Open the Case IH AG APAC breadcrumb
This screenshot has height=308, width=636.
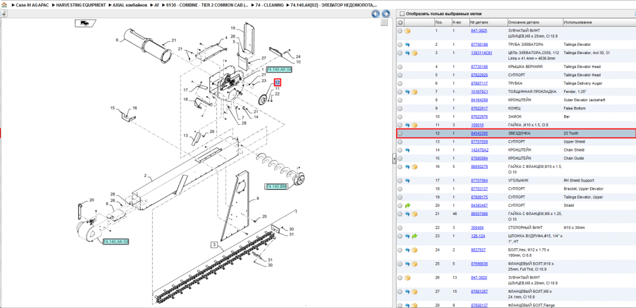tap(32, 6)
